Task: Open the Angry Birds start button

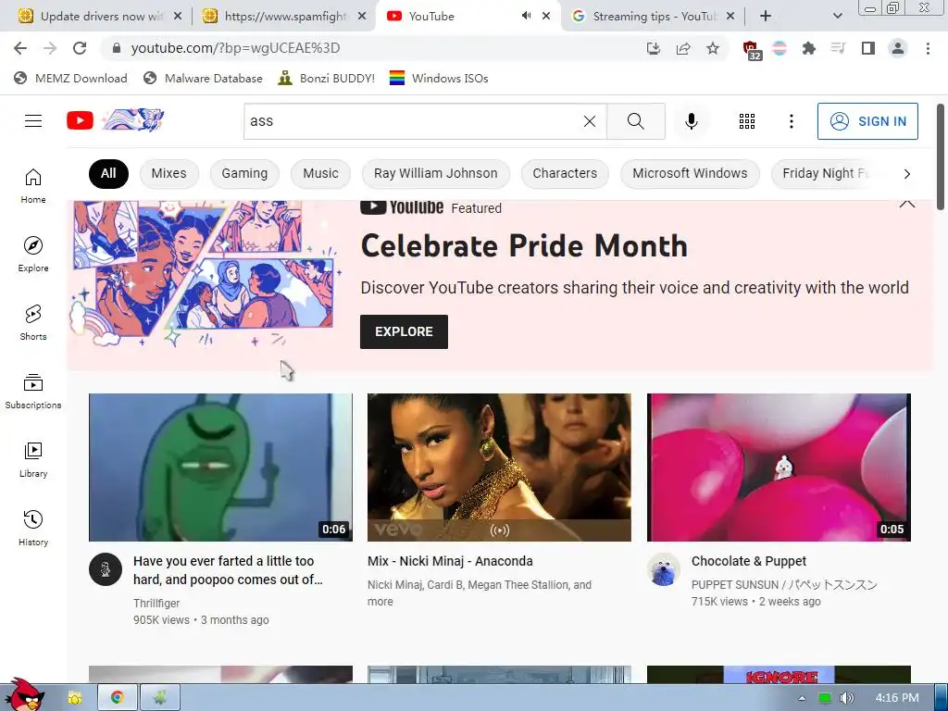Action: click(x=23, y=694)
